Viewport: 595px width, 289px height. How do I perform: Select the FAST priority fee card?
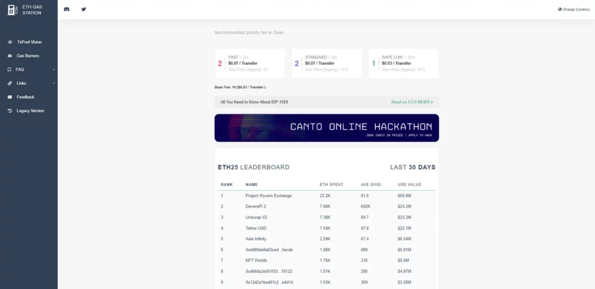(x=249, y=63)
